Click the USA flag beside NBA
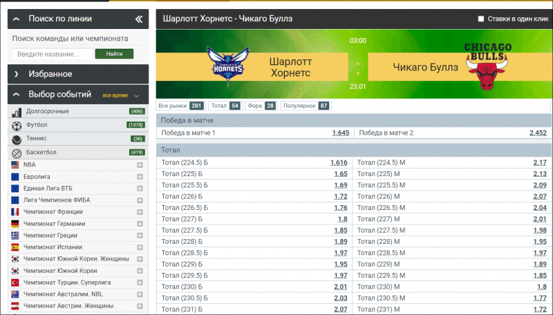The image size is (553, 315). coord(15,165)
